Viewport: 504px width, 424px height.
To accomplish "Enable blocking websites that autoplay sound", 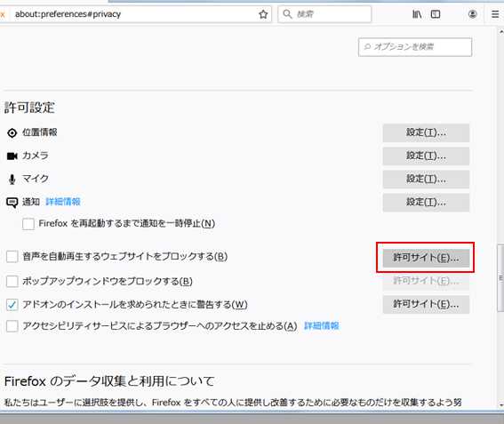I will coord(12,257).
